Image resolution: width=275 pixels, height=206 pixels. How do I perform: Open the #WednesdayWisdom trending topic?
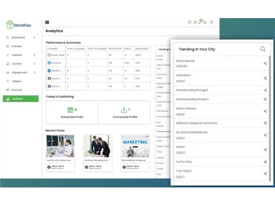tap(193, 99)
